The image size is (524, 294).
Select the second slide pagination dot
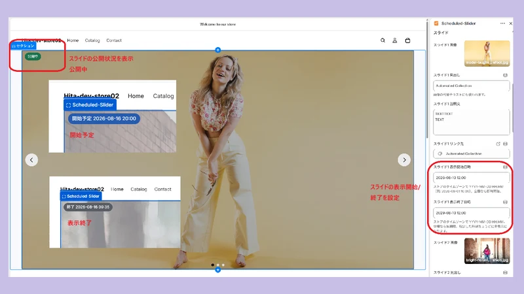point(218,265)
